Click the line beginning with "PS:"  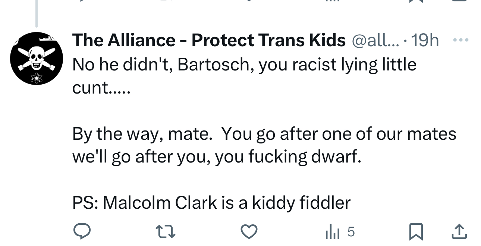point(211,203)
